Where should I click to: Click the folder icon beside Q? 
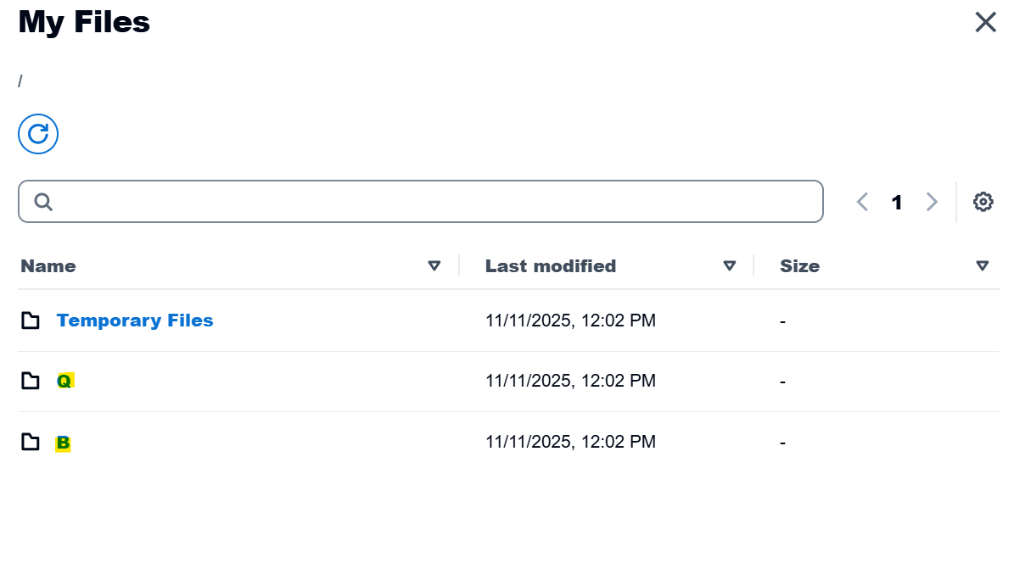click(31, 381)
